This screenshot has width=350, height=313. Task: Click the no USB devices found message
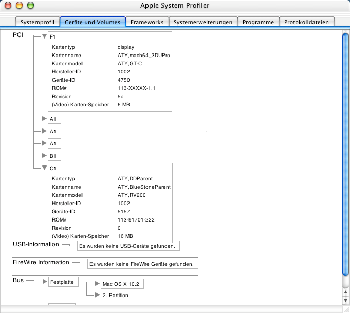[x=127, y=246]
